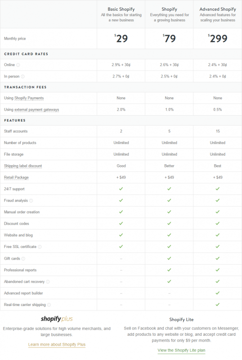Select the Basic Shopify plan heading
Image resolution: width=242 pixels, height=360 pixels.
click(121, 9)
